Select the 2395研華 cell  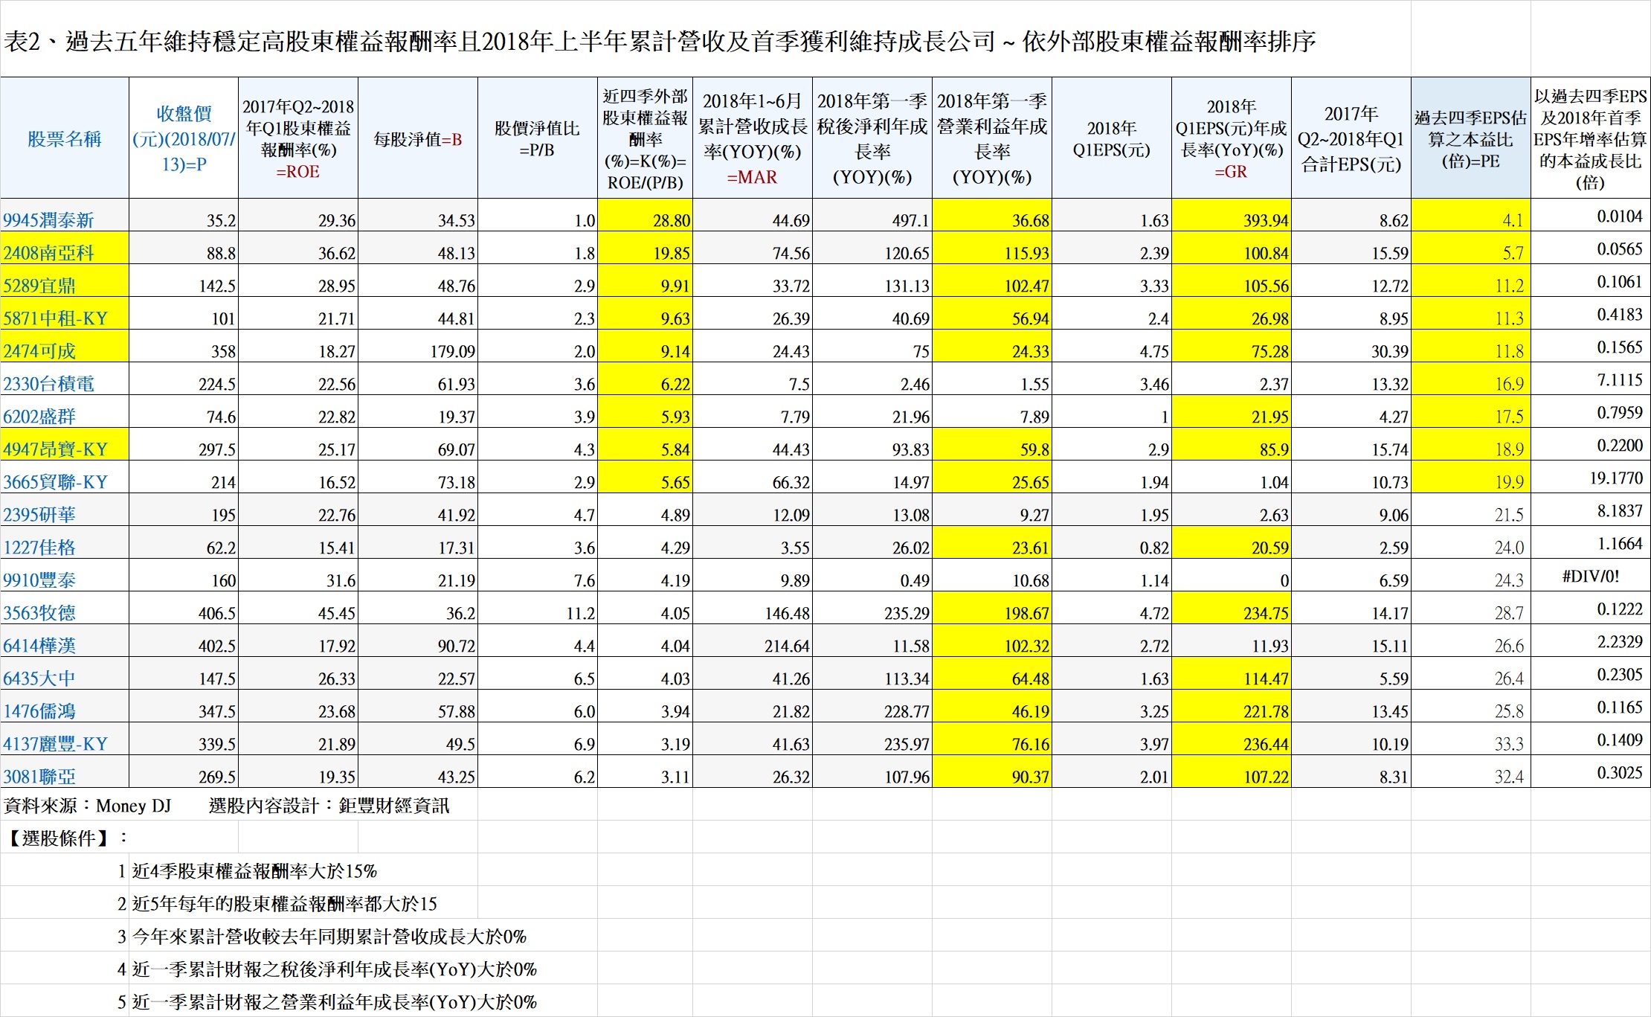tap(65, 510)
